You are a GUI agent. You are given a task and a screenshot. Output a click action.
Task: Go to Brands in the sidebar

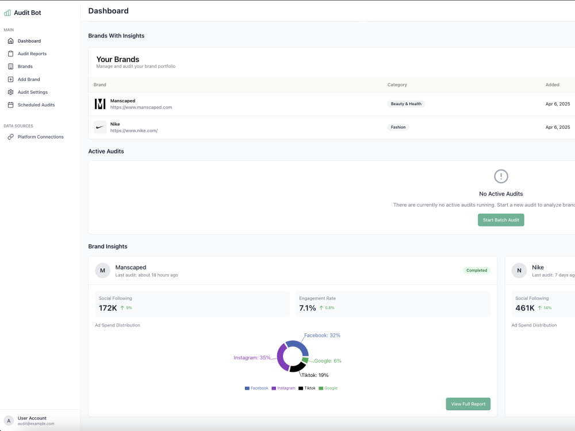point(25,66)
